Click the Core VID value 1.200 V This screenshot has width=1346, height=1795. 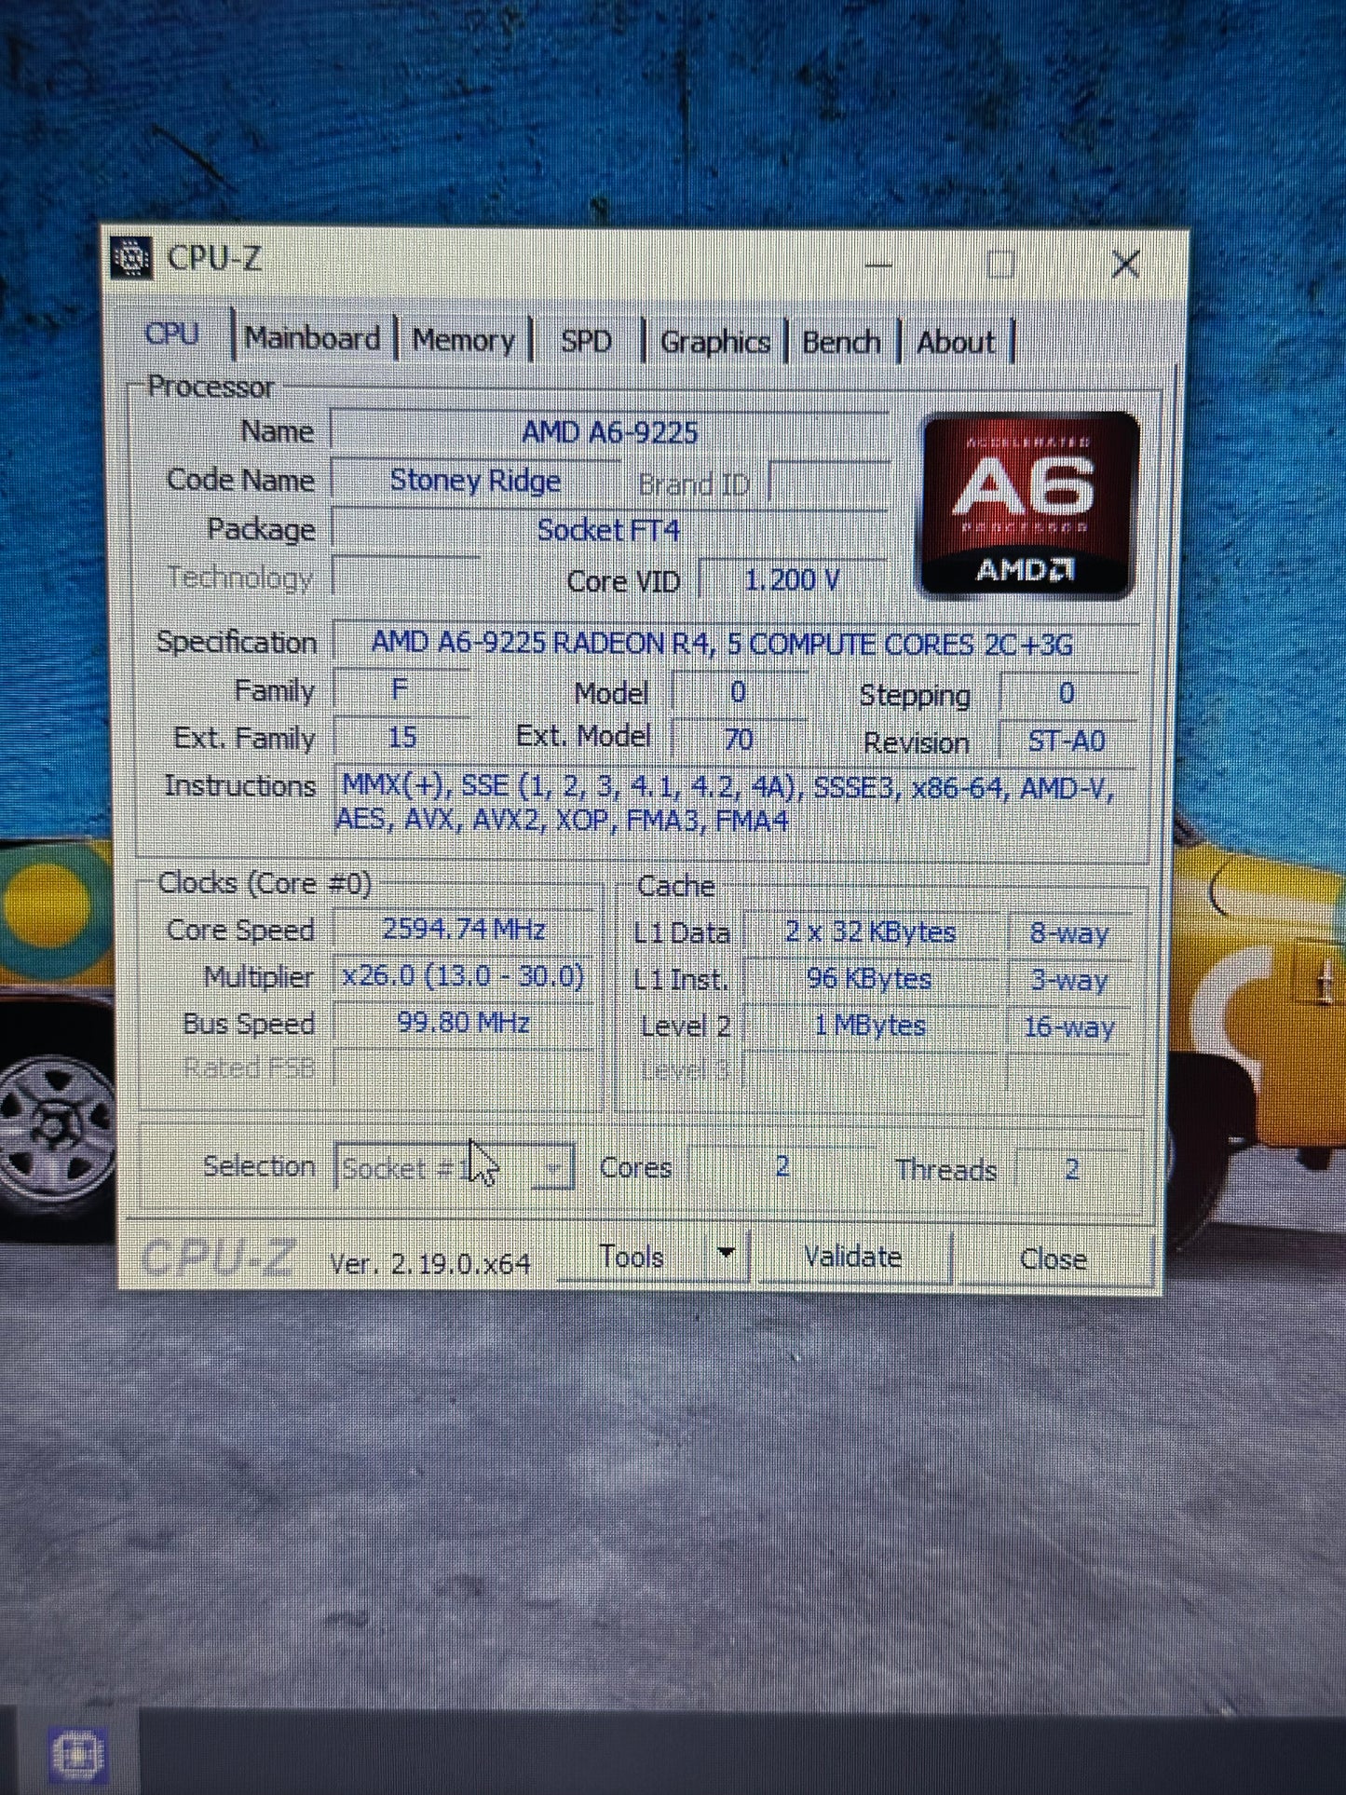point(793,580)
